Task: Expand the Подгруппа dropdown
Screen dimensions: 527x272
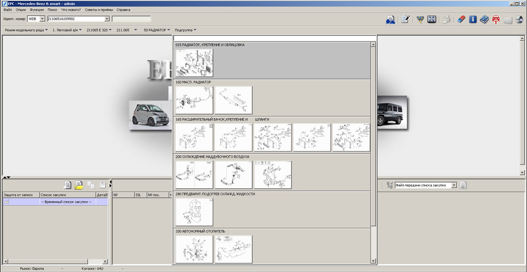Action: click(185, 30)
